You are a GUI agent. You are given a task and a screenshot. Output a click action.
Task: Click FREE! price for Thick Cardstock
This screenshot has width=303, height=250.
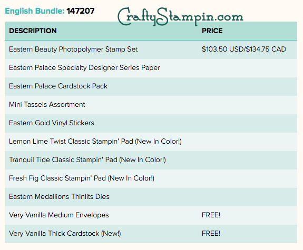click(x=211, y=233)
